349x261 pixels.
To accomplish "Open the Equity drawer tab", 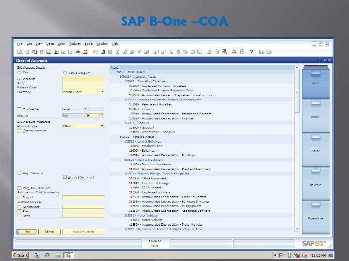I will [x=316, y=150].
